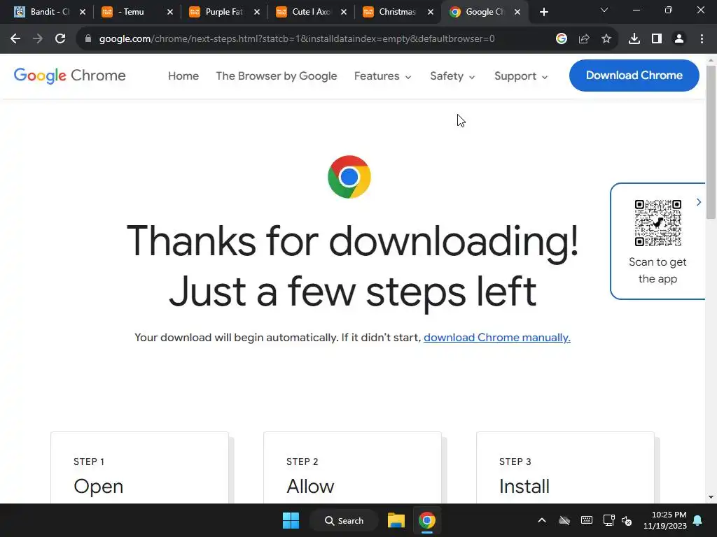Close the Purple Fat tab
The height and width of the screenshot is (537, 717).
pos(257,12)
